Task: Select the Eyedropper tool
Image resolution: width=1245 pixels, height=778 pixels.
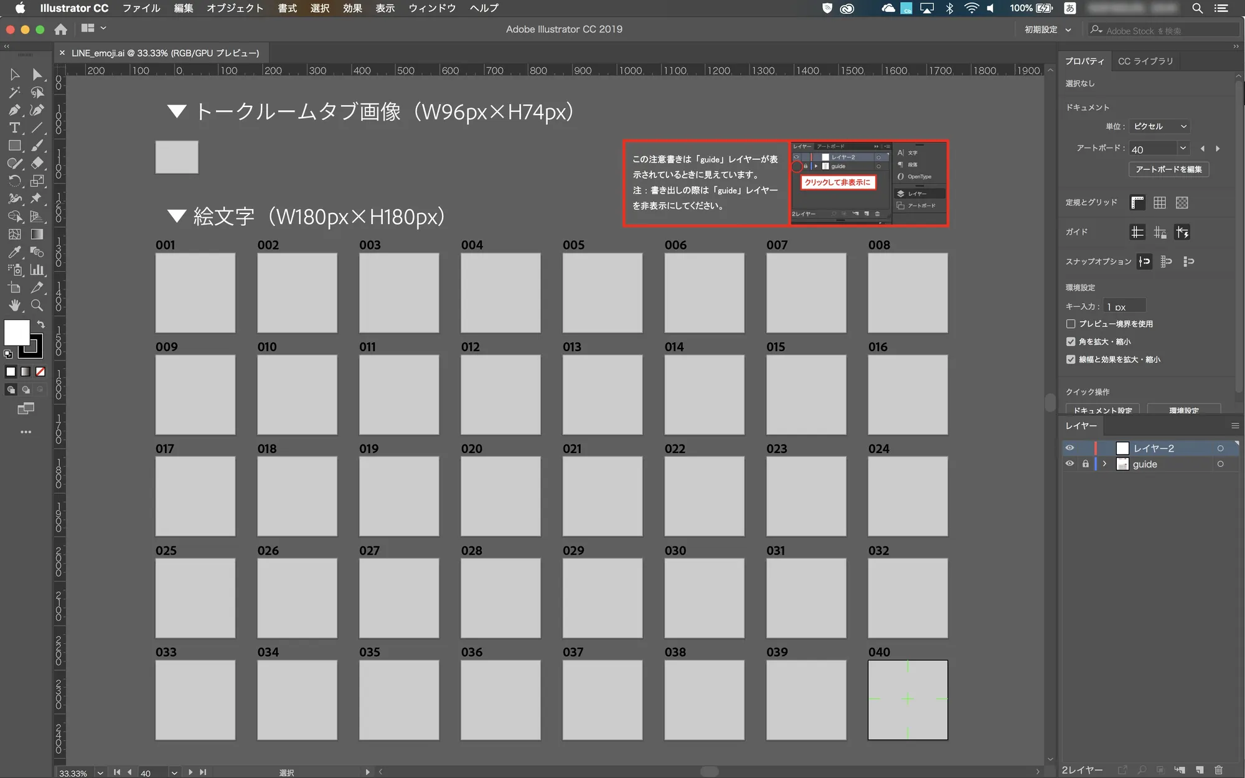Action: point(14,252)
